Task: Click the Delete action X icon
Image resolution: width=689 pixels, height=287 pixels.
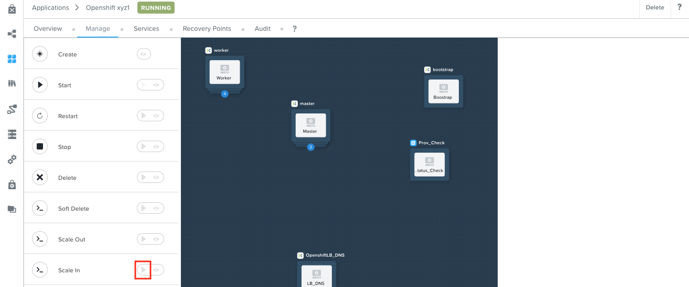Action: pos(40,178)
